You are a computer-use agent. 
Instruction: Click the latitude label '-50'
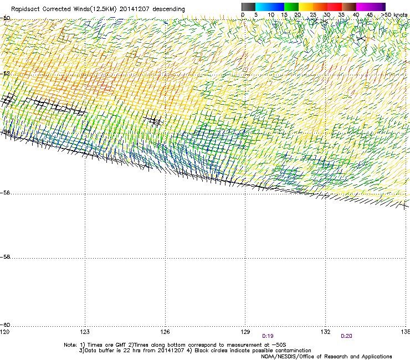(5, 18)
